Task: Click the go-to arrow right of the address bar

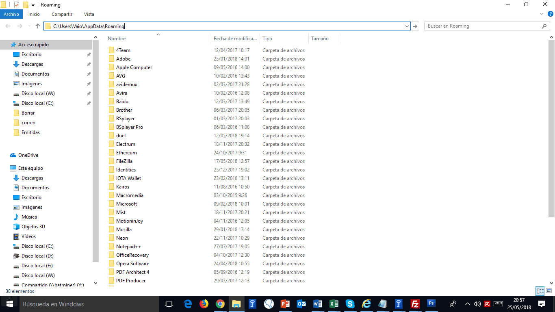Action: point(415,26)
